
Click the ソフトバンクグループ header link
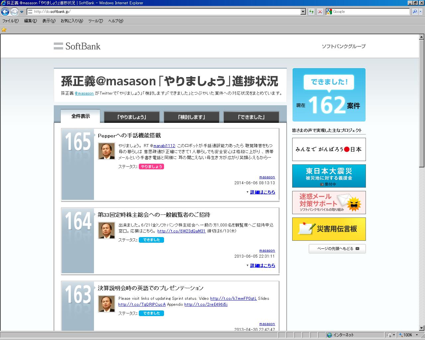(x=344, y=46)
